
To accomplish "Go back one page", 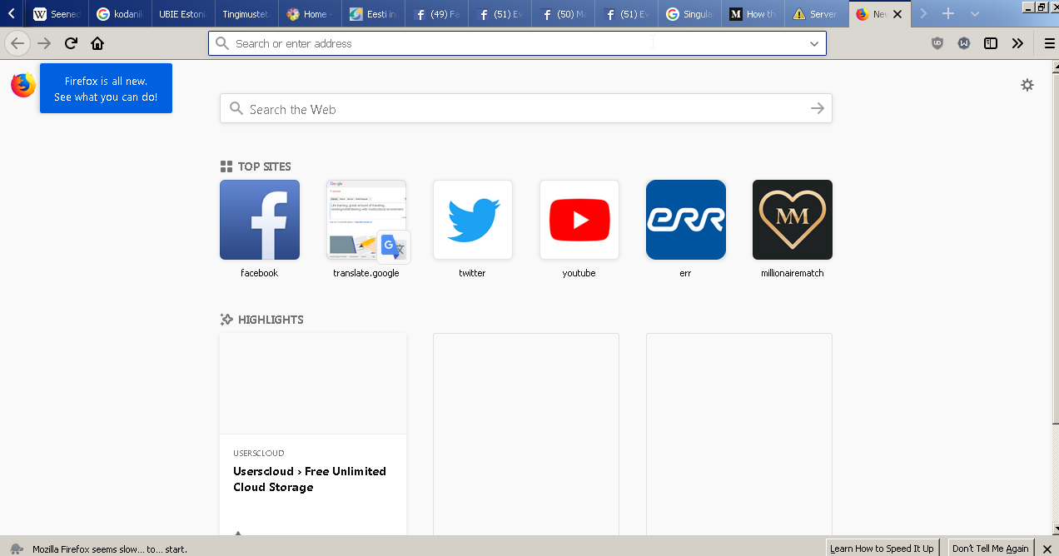I will (x=17, y=43).
